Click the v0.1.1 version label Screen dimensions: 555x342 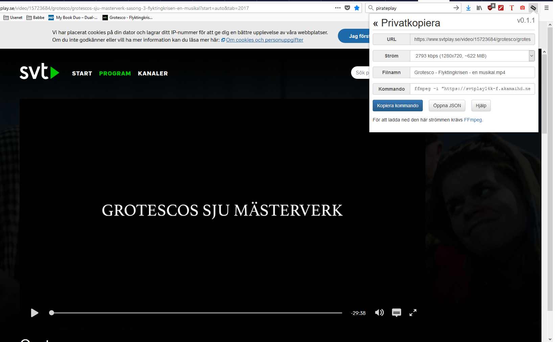pyautogui.click(x=526, y=20)
